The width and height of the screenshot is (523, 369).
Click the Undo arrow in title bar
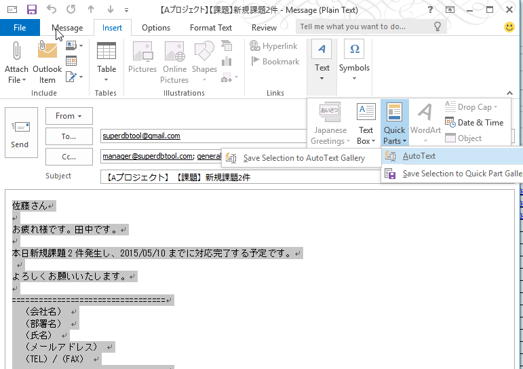tap(52, 9)
